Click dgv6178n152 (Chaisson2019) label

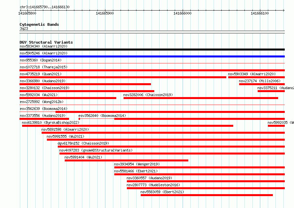pos(83,143)
